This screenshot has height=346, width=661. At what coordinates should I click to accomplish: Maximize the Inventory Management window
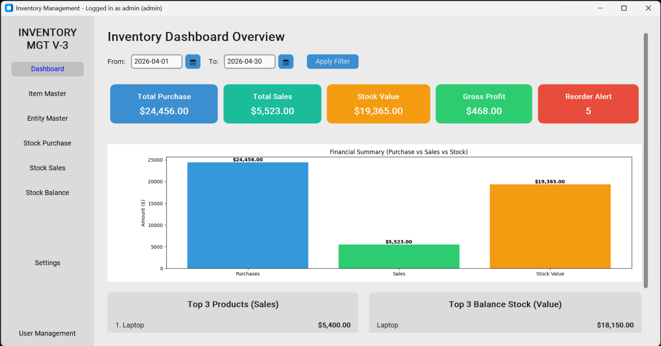[x=624, y=8]
